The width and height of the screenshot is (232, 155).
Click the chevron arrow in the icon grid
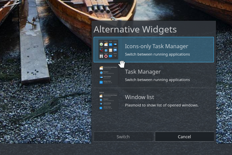click(x=115, y=56)
